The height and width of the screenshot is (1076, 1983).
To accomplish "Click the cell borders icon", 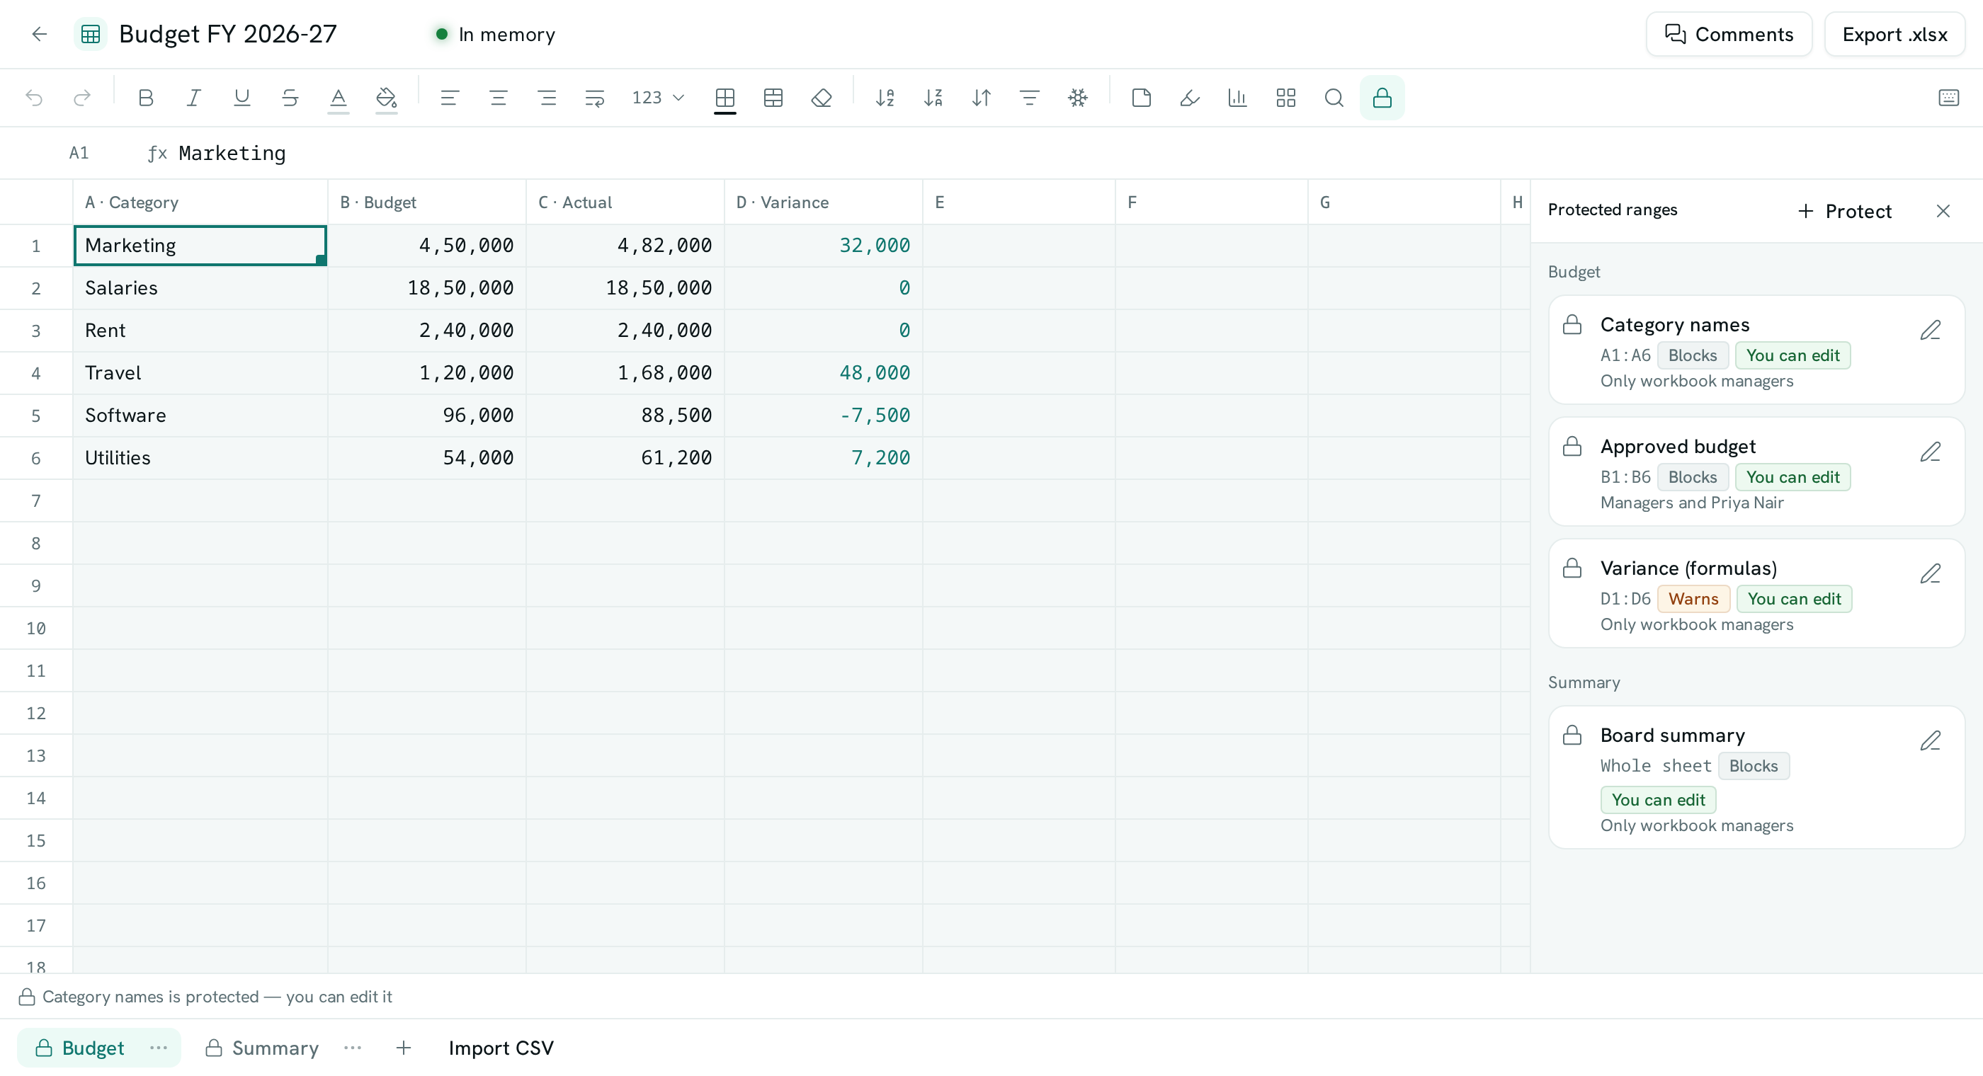I will pos(725,98).
